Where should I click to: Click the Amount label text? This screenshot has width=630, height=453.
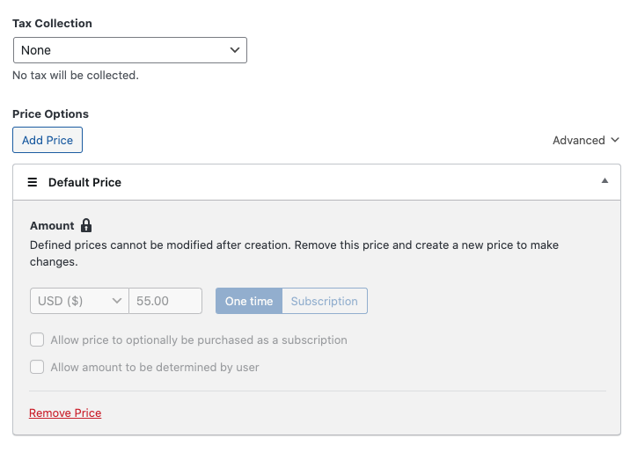pyautogui.click(x=52, y=225)
